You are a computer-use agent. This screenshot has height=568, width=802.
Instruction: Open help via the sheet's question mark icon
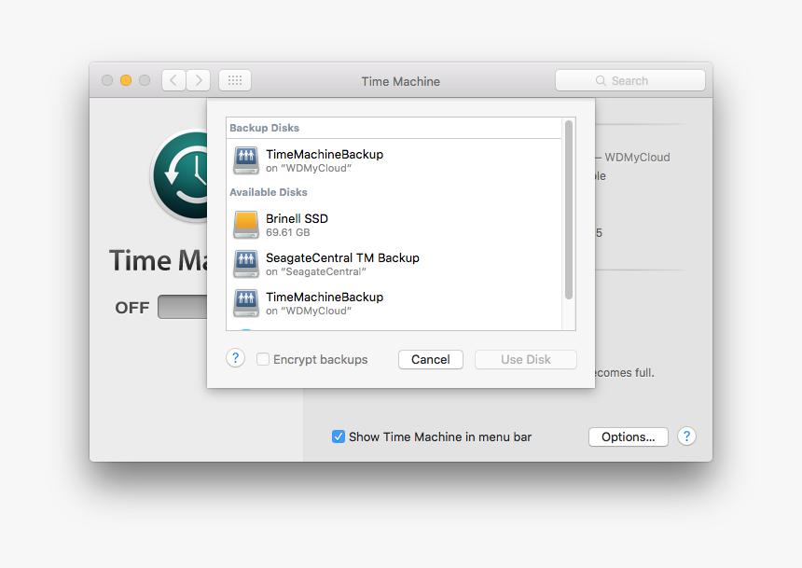(235, 358)
